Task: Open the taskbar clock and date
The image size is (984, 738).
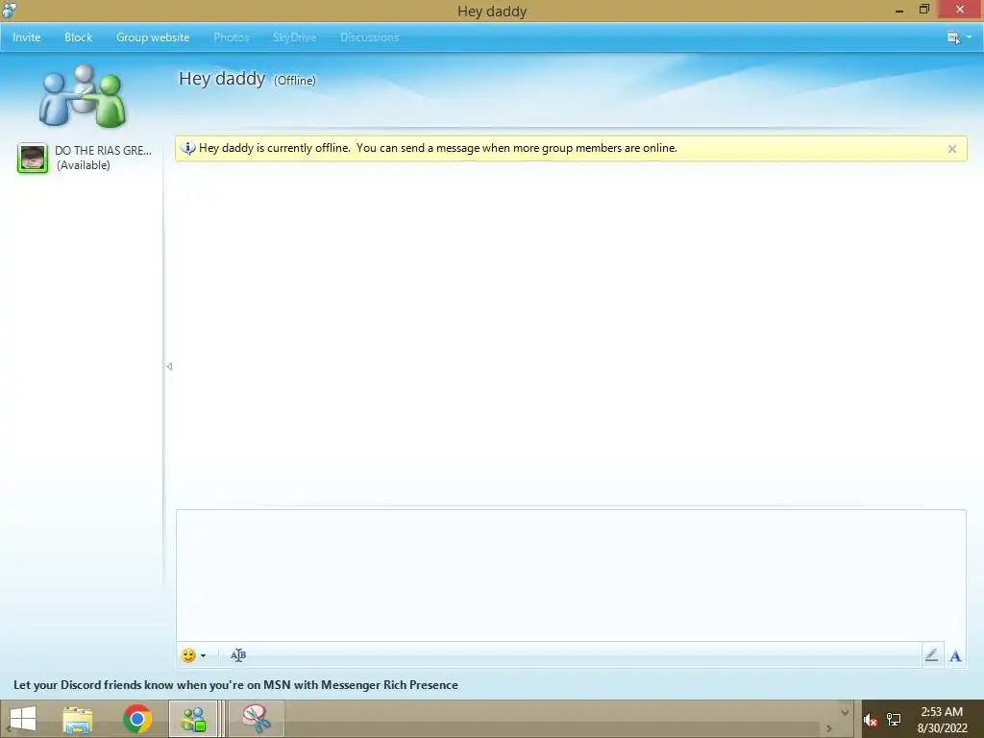Action: click(x=942, y=720)
